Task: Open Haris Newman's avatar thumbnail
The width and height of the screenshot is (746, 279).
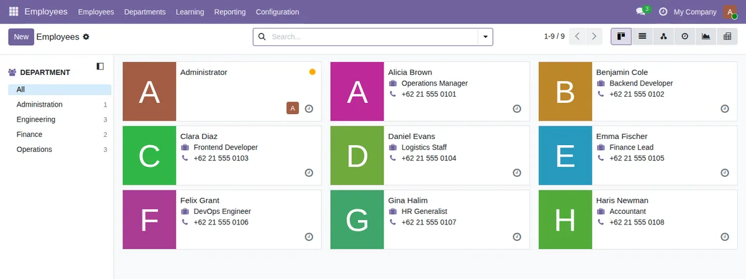Action: coord(565,219)
